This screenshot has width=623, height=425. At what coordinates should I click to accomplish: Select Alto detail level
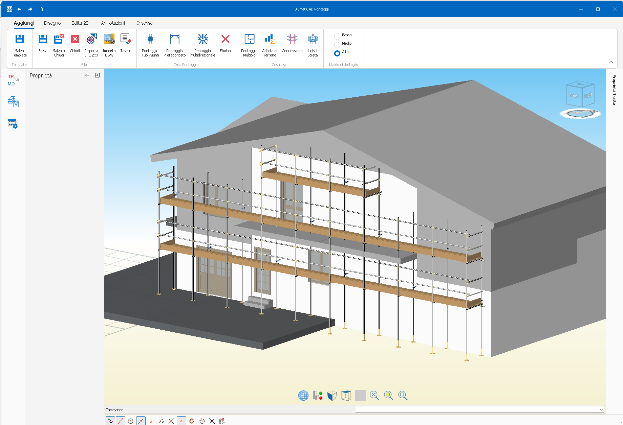pos(337,53)
